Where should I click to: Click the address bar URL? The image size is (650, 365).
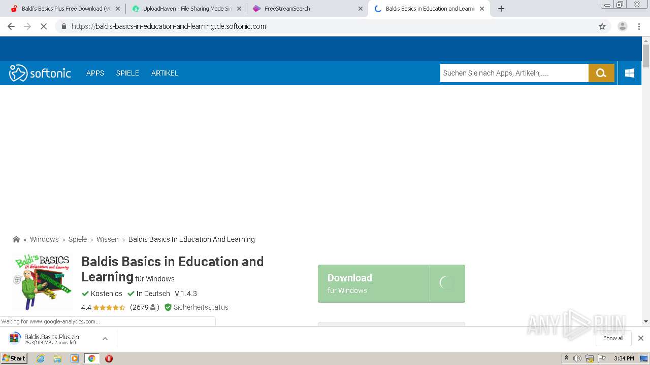click(169, 26)
